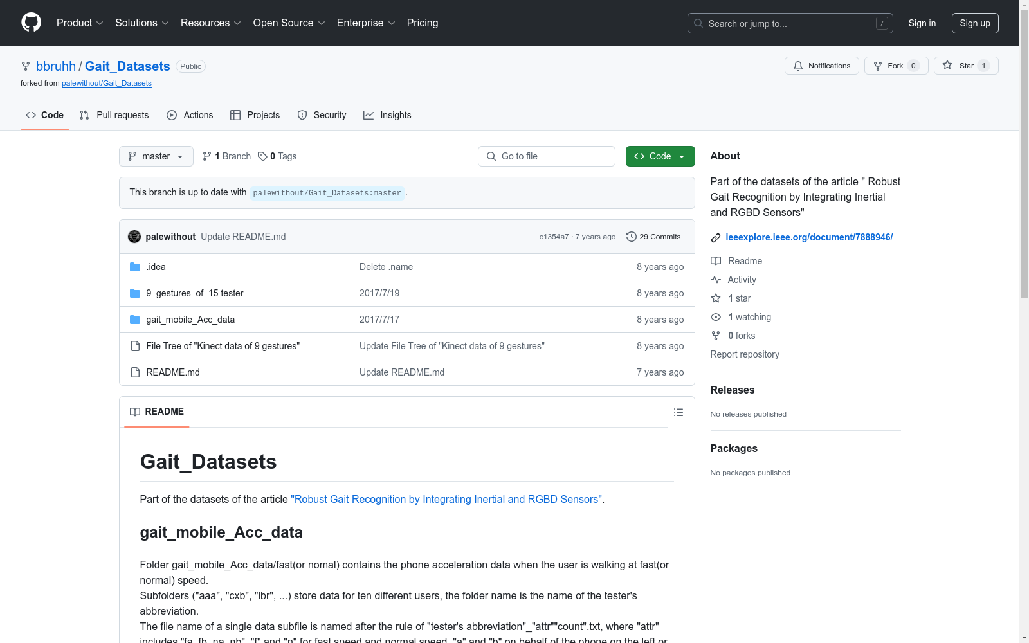Open the latest commit message Update README.md
The image size is (1029, 643).
243,237
